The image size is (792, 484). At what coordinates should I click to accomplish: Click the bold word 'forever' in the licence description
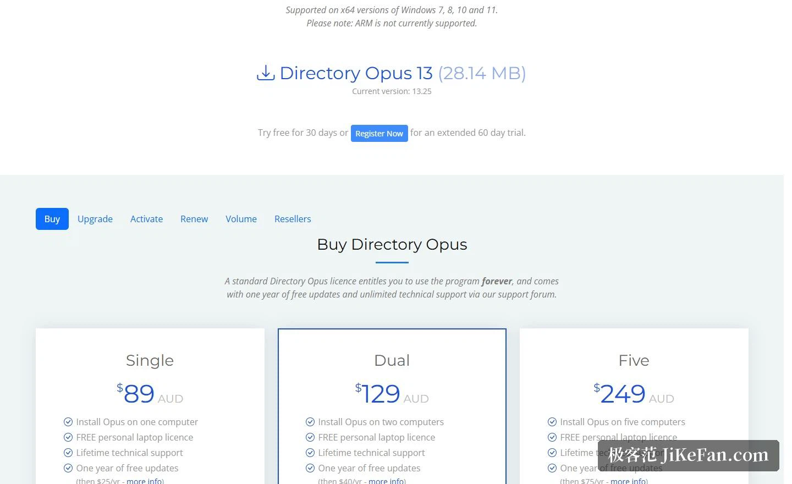tap(497, 281)
